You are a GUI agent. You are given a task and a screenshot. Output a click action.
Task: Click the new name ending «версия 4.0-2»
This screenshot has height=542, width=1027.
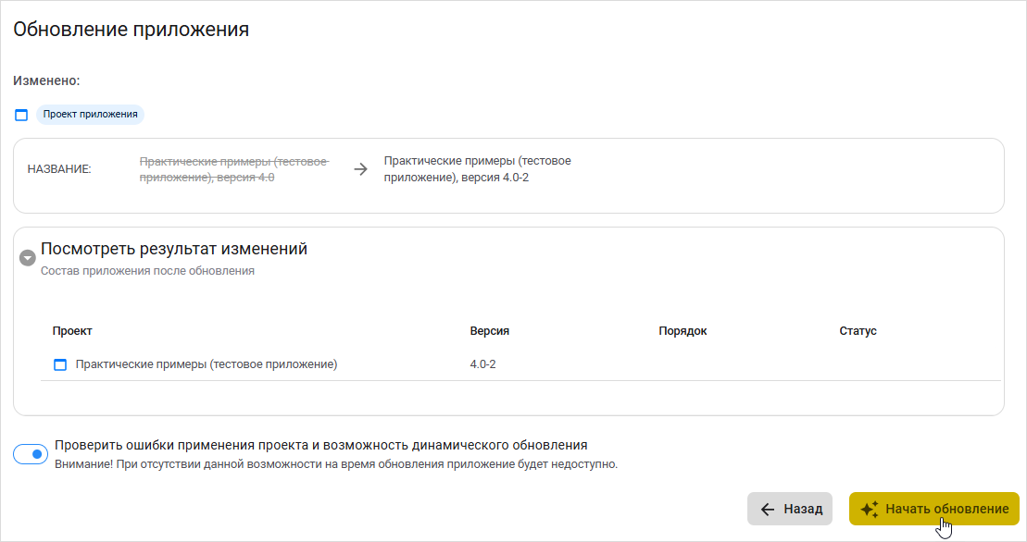click(x=478, y=169)
